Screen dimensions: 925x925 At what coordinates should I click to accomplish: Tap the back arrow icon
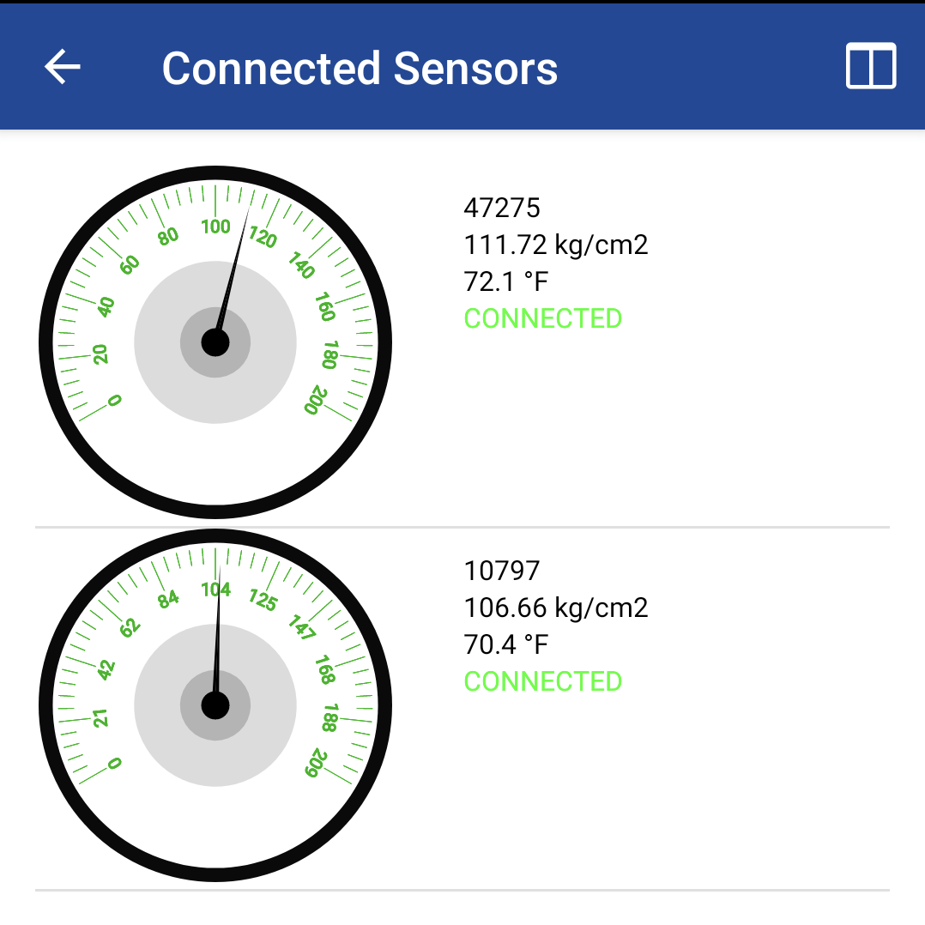[x=62, y=66]
